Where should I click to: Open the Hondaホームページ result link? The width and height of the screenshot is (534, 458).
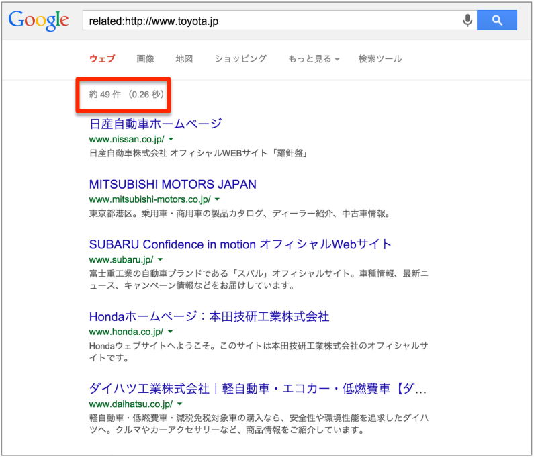[x=209, y=317]
